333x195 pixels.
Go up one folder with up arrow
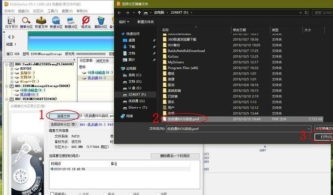(x=139, y=12)
